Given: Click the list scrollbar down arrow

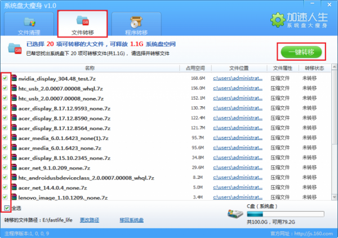Looking at the screenshot, I should click(334, 197).
